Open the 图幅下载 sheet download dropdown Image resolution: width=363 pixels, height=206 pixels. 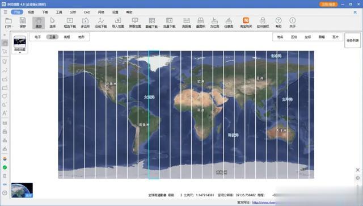click(152, 23)
